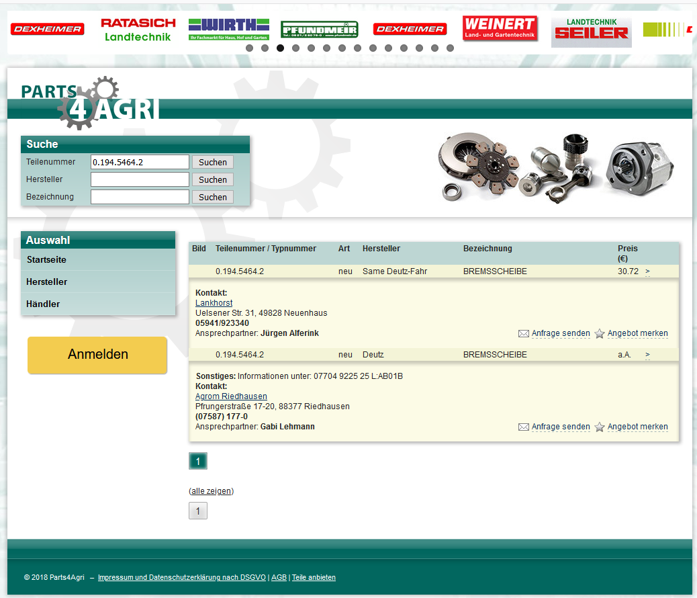Click Suchen next to the Teilenummer field
This screenshot has width=697, height=598.
(x=213, y=163)
